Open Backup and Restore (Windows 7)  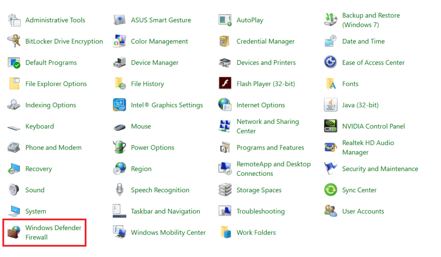click(371, 20)
